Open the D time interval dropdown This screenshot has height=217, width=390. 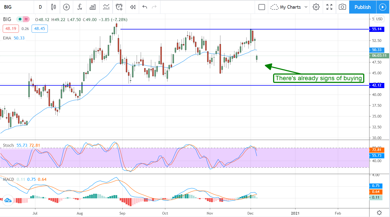[41, 7]
